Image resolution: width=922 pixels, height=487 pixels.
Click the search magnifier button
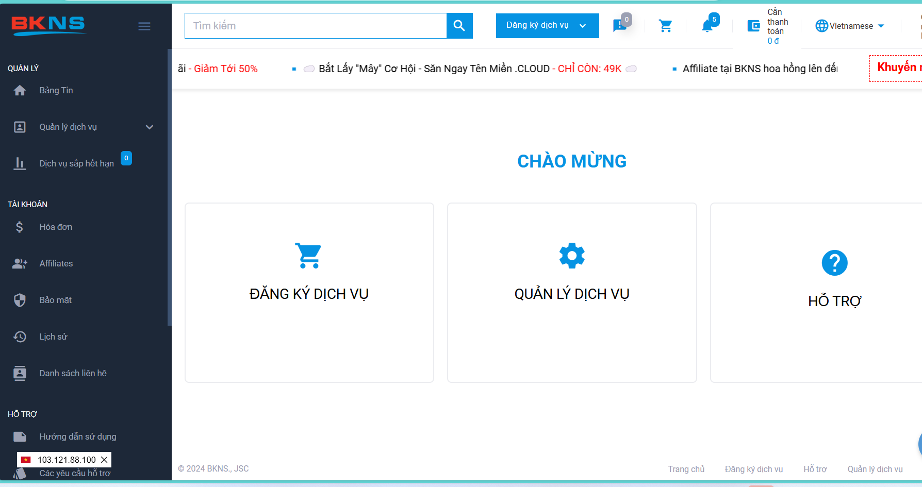[459, 26]
